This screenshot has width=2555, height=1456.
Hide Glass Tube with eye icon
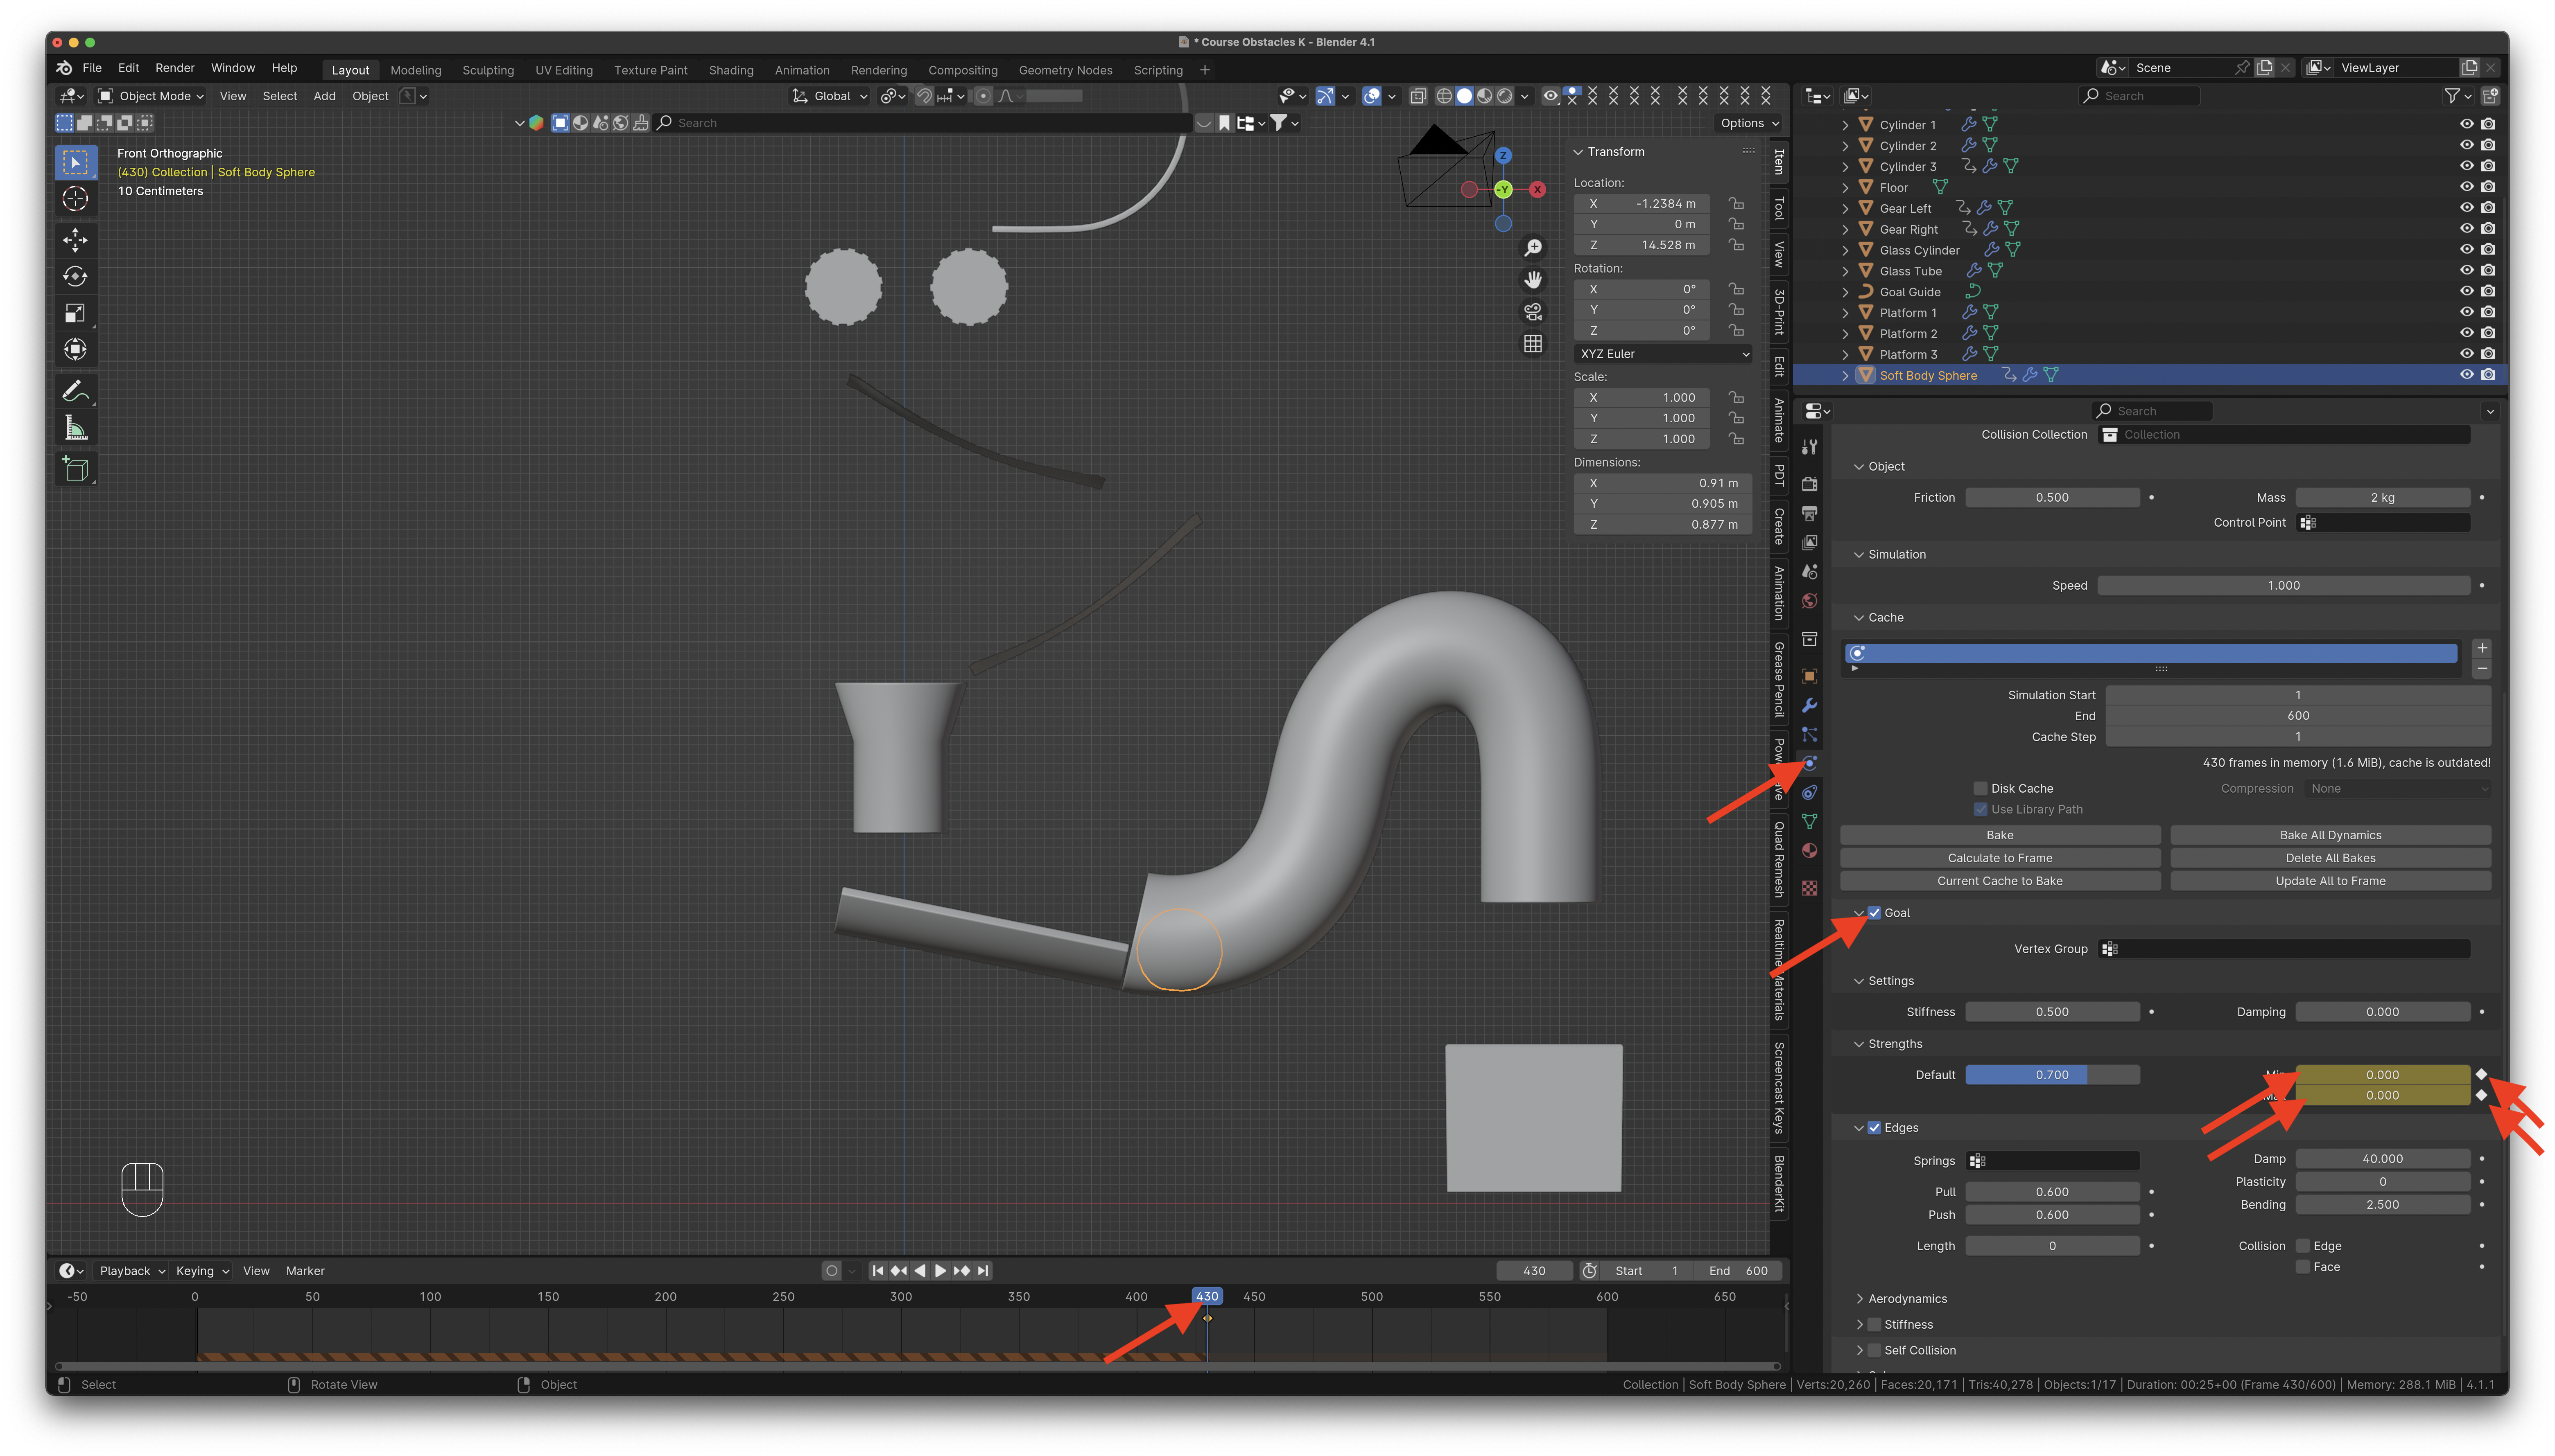point(2466,271)
